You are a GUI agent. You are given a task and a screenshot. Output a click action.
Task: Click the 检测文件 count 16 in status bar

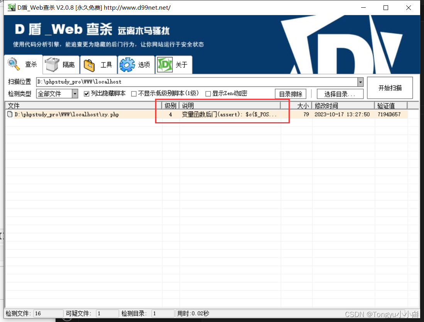[x=48, y=314]
